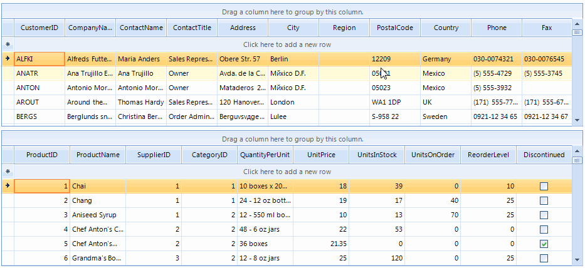Viewport: 585px width, 268px height.
Task: Click the products grid scroll-up arrow
Action: click(x=577, y=151)
